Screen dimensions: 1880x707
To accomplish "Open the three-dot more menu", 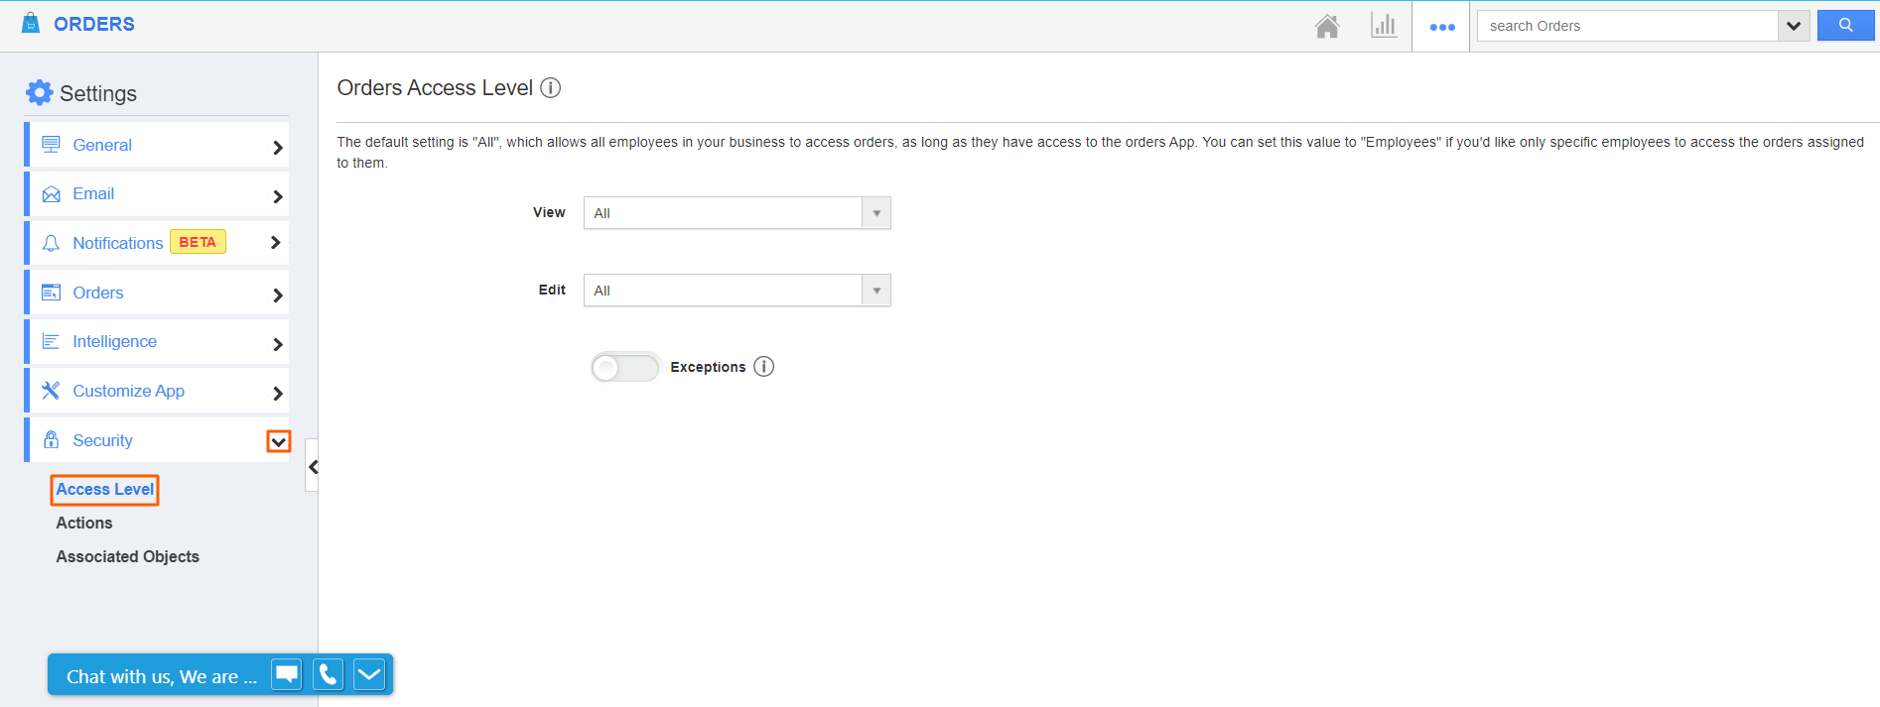I will (x=1441, y=27).
